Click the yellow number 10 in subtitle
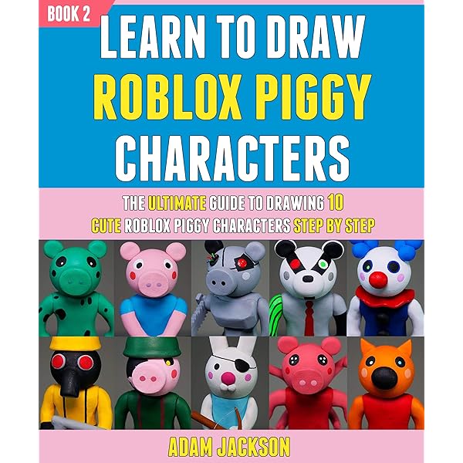 pyautogui.click(x=335, y=203)
